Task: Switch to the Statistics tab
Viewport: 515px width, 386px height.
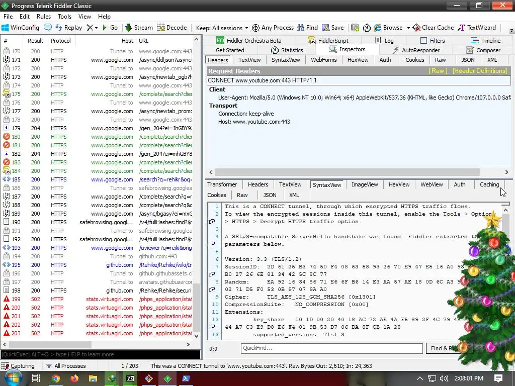Action: (287, 50)
